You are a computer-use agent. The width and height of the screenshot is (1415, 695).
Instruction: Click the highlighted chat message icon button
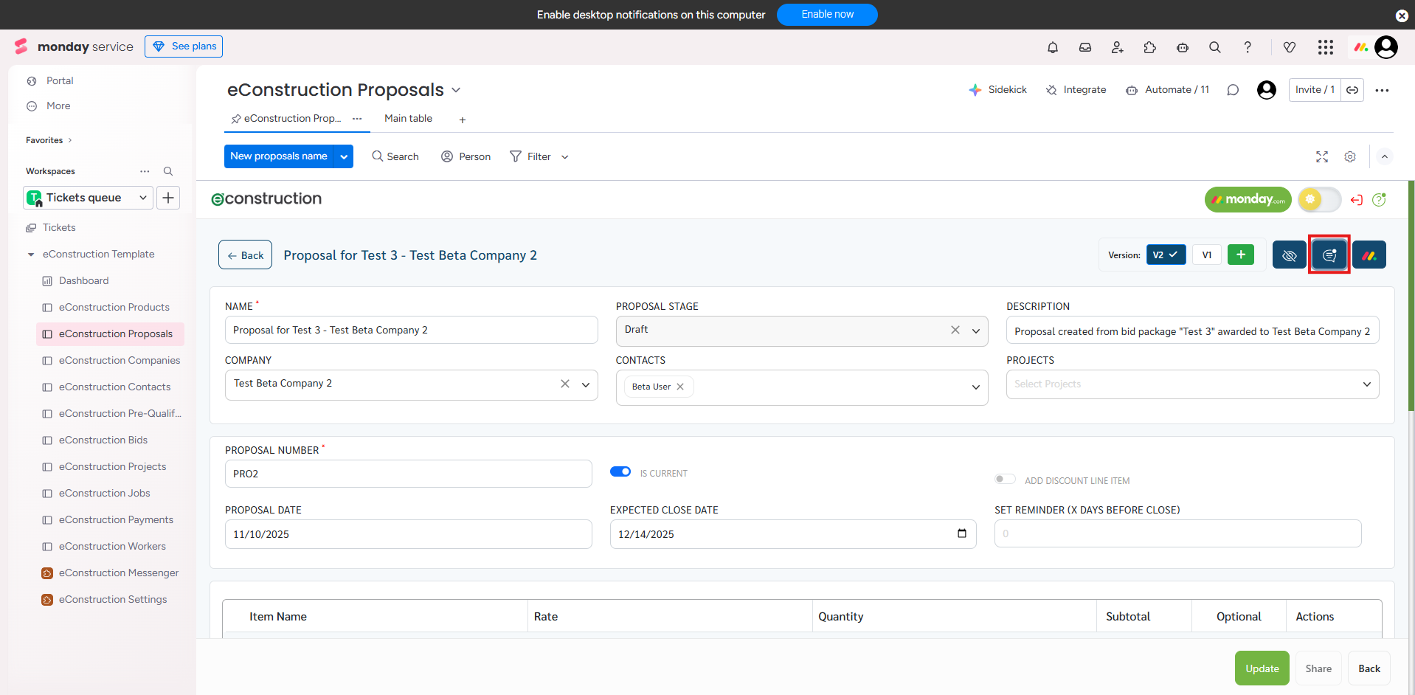pos(1329,255)
